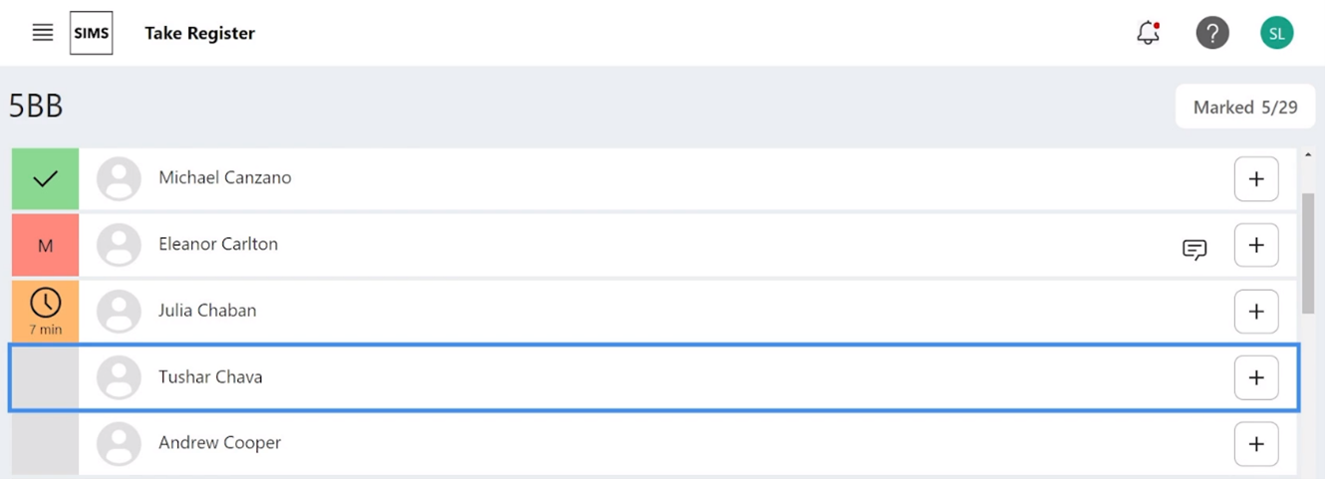
Task: Open the notifications bell
Action: tap(1148, 33)
